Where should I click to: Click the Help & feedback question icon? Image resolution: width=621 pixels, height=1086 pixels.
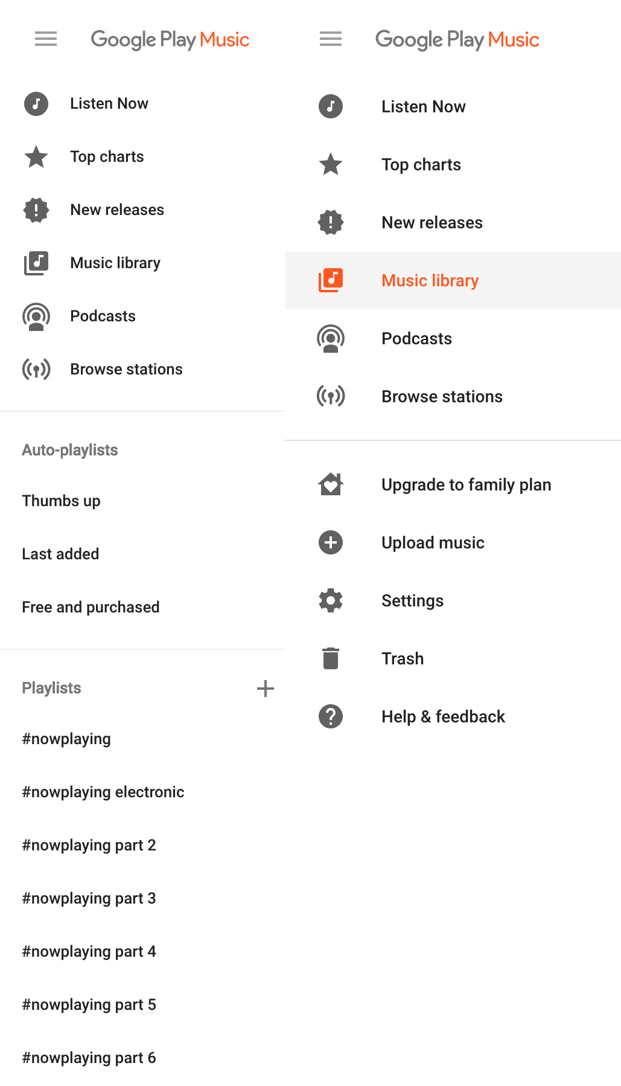tap(331, 716)
